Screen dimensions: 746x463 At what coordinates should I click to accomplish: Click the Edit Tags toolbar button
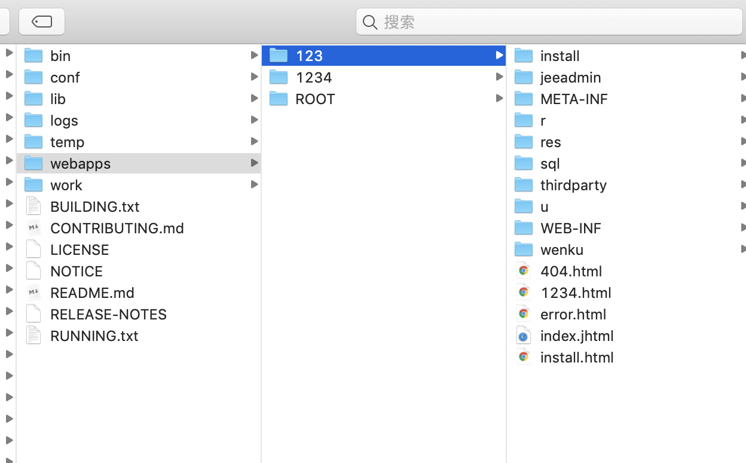point(42,22)
